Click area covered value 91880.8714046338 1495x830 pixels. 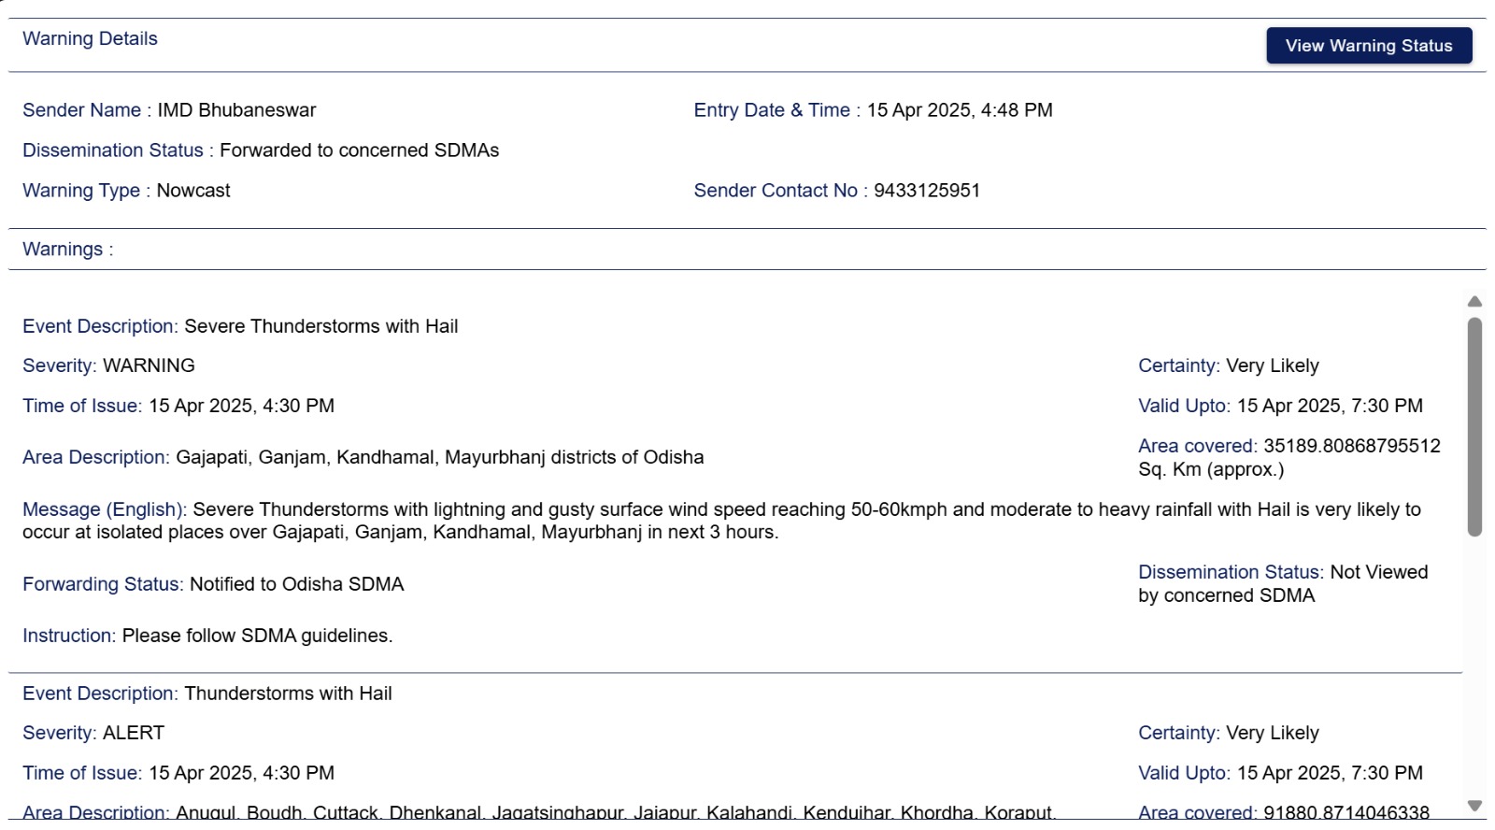pos(1346,811)
